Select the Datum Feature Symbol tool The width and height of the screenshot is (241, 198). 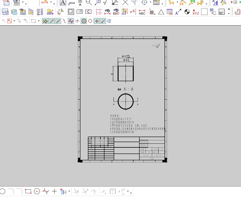click(80, 3)
